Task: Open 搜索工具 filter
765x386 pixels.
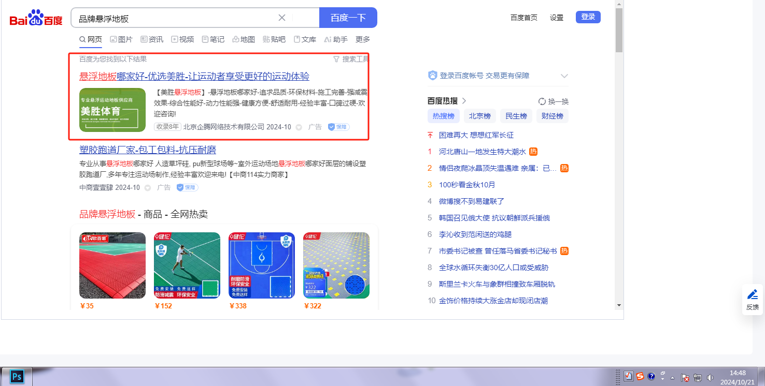Action: (x=351, y=59)
